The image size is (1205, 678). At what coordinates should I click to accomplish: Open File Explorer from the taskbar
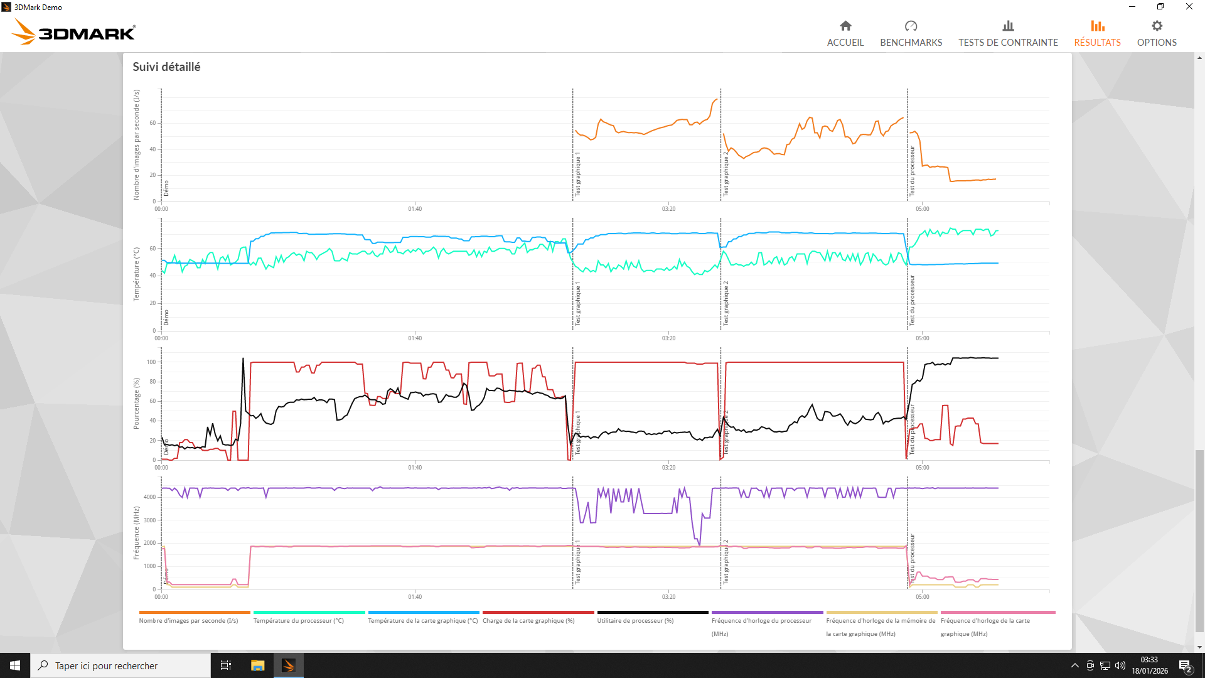[257, 665]
